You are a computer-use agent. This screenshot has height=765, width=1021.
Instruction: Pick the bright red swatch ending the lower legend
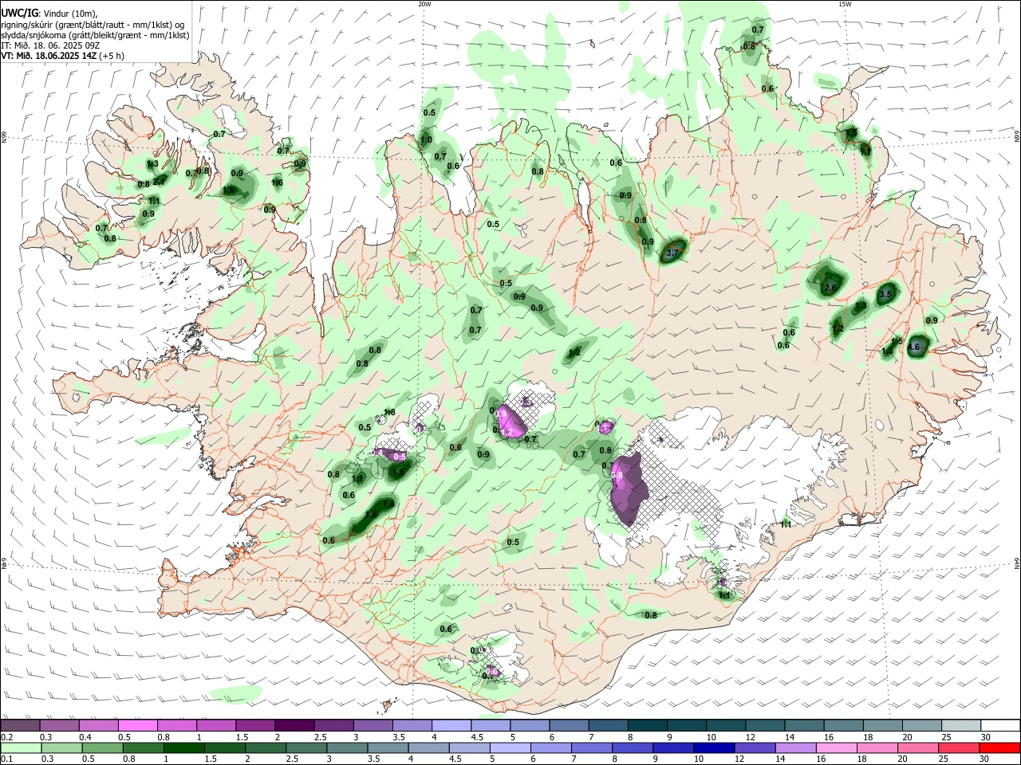1000,747
